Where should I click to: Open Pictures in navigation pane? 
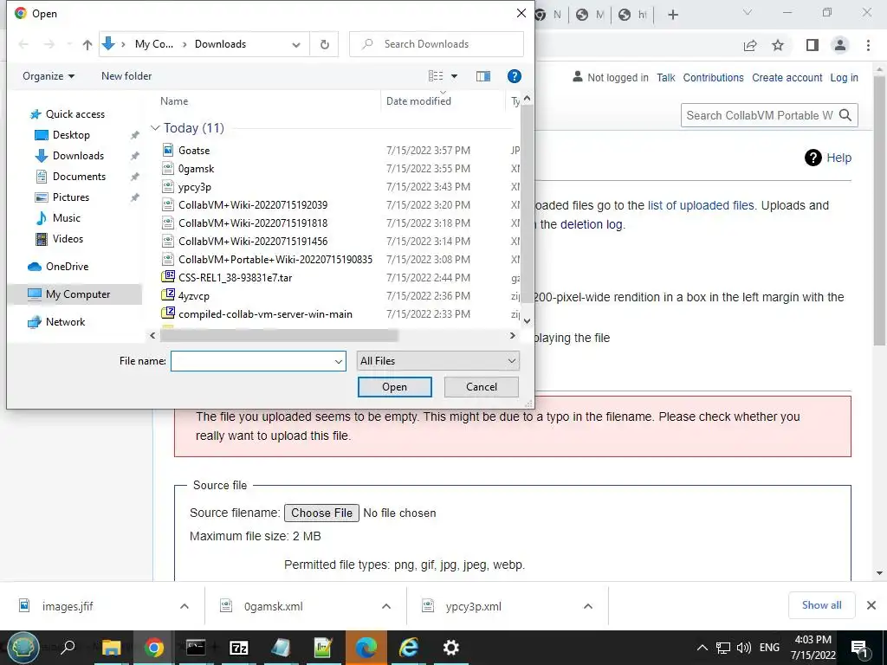tap(71, 197)
